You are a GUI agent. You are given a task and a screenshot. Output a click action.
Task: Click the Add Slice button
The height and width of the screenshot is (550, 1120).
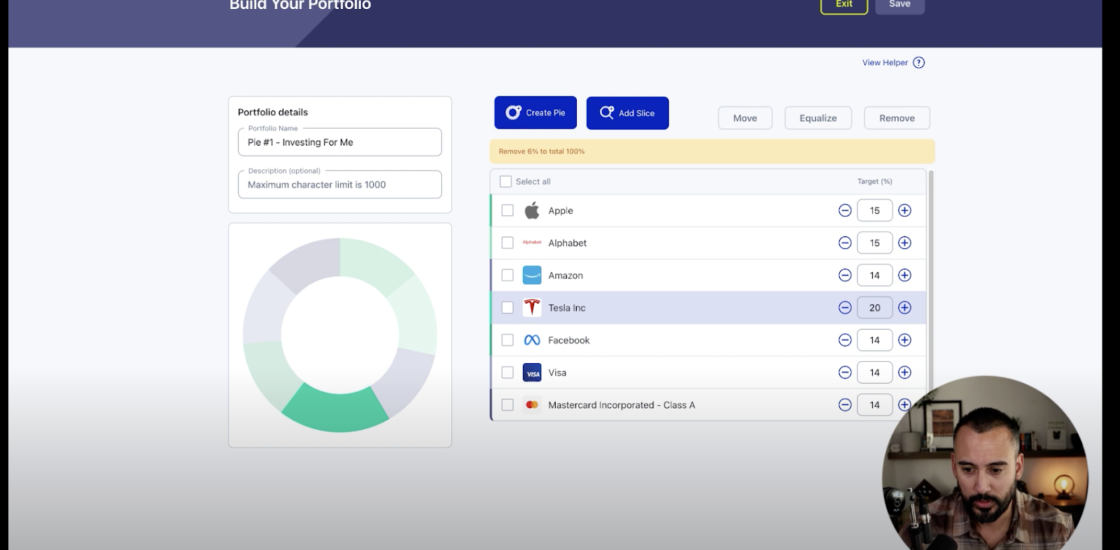tap(627, 113)
